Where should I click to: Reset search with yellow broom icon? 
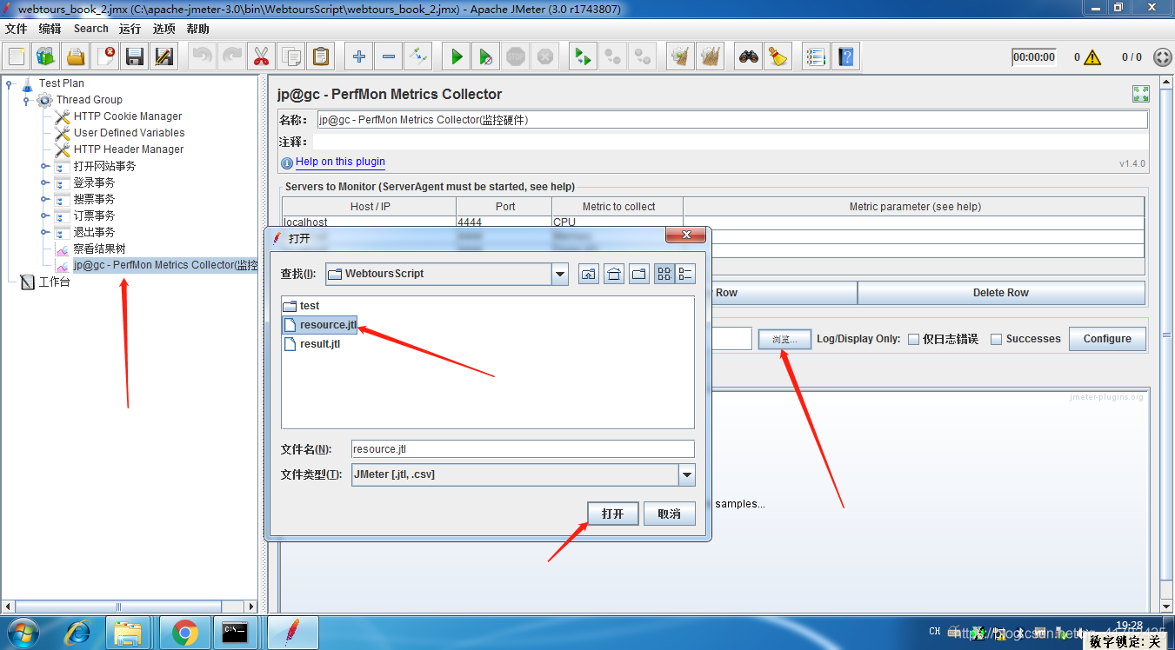778,57
